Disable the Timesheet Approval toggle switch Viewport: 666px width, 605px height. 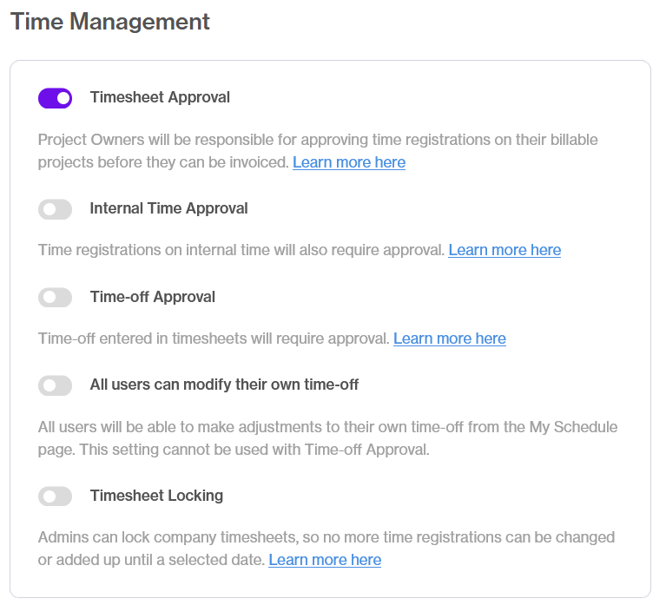coord(56,98)
